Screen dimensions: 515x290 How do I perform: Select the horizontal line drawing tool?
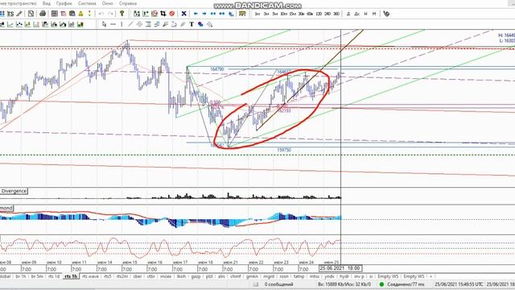click(x=113, y=24)
